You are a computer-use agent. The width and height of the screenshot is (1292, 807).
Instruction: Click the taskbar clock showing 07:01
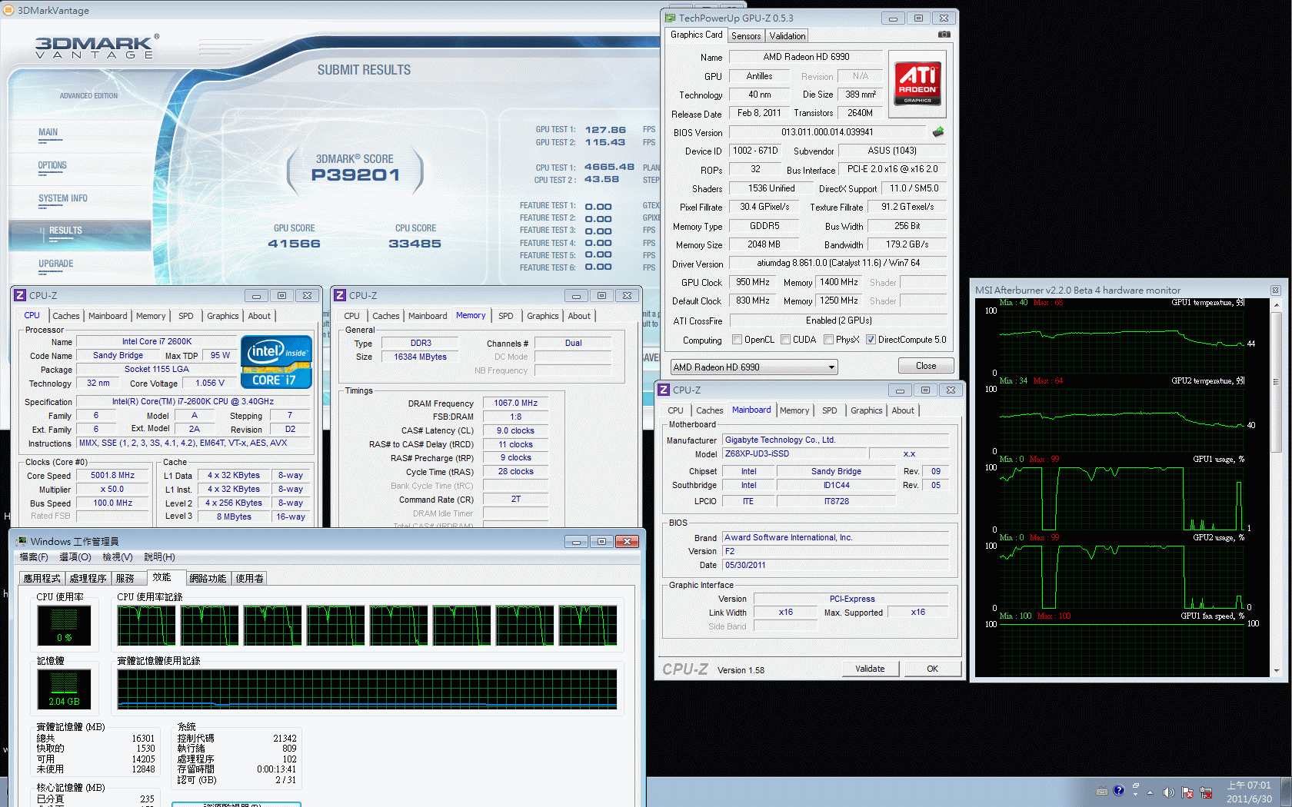(x=1249, y=792)
